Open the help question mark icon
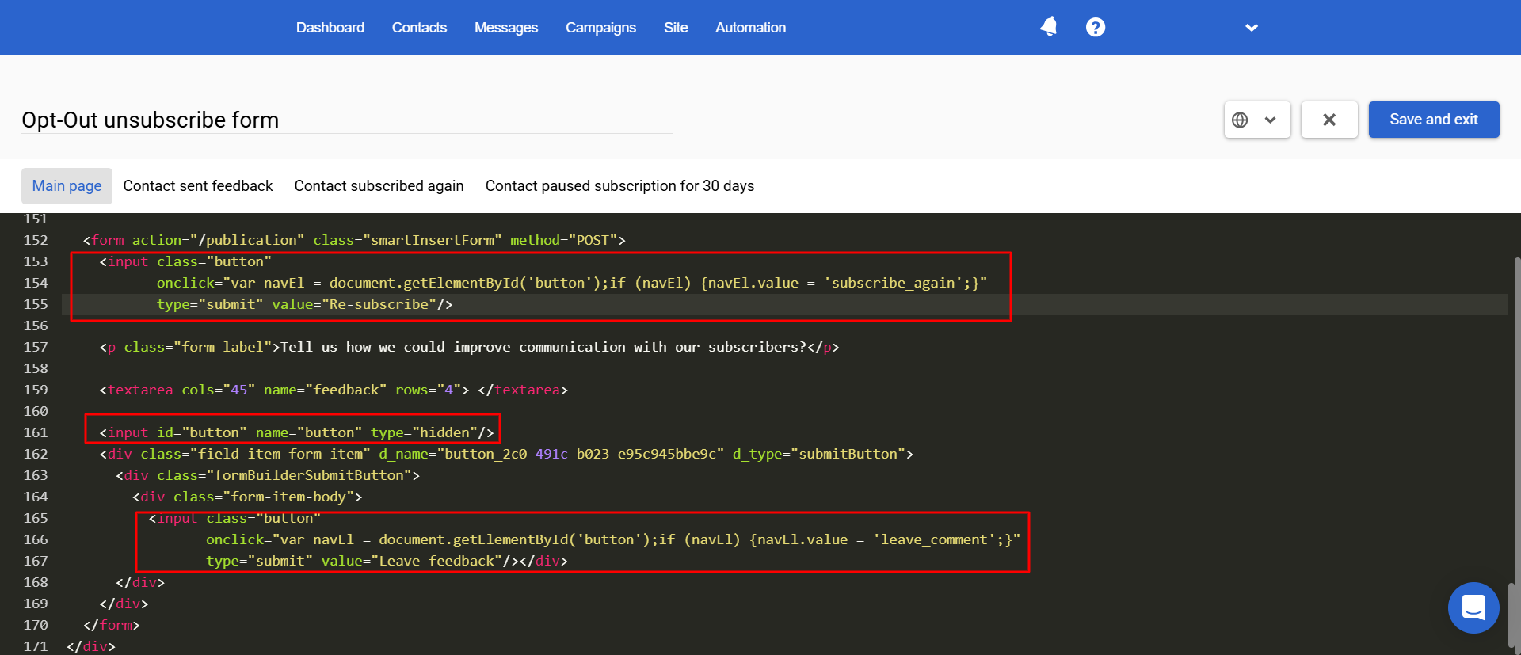 [x=1096, y=27]
